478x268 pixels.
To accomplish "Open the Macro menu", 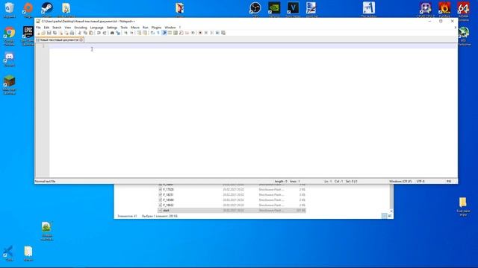I will coord(134,28).
